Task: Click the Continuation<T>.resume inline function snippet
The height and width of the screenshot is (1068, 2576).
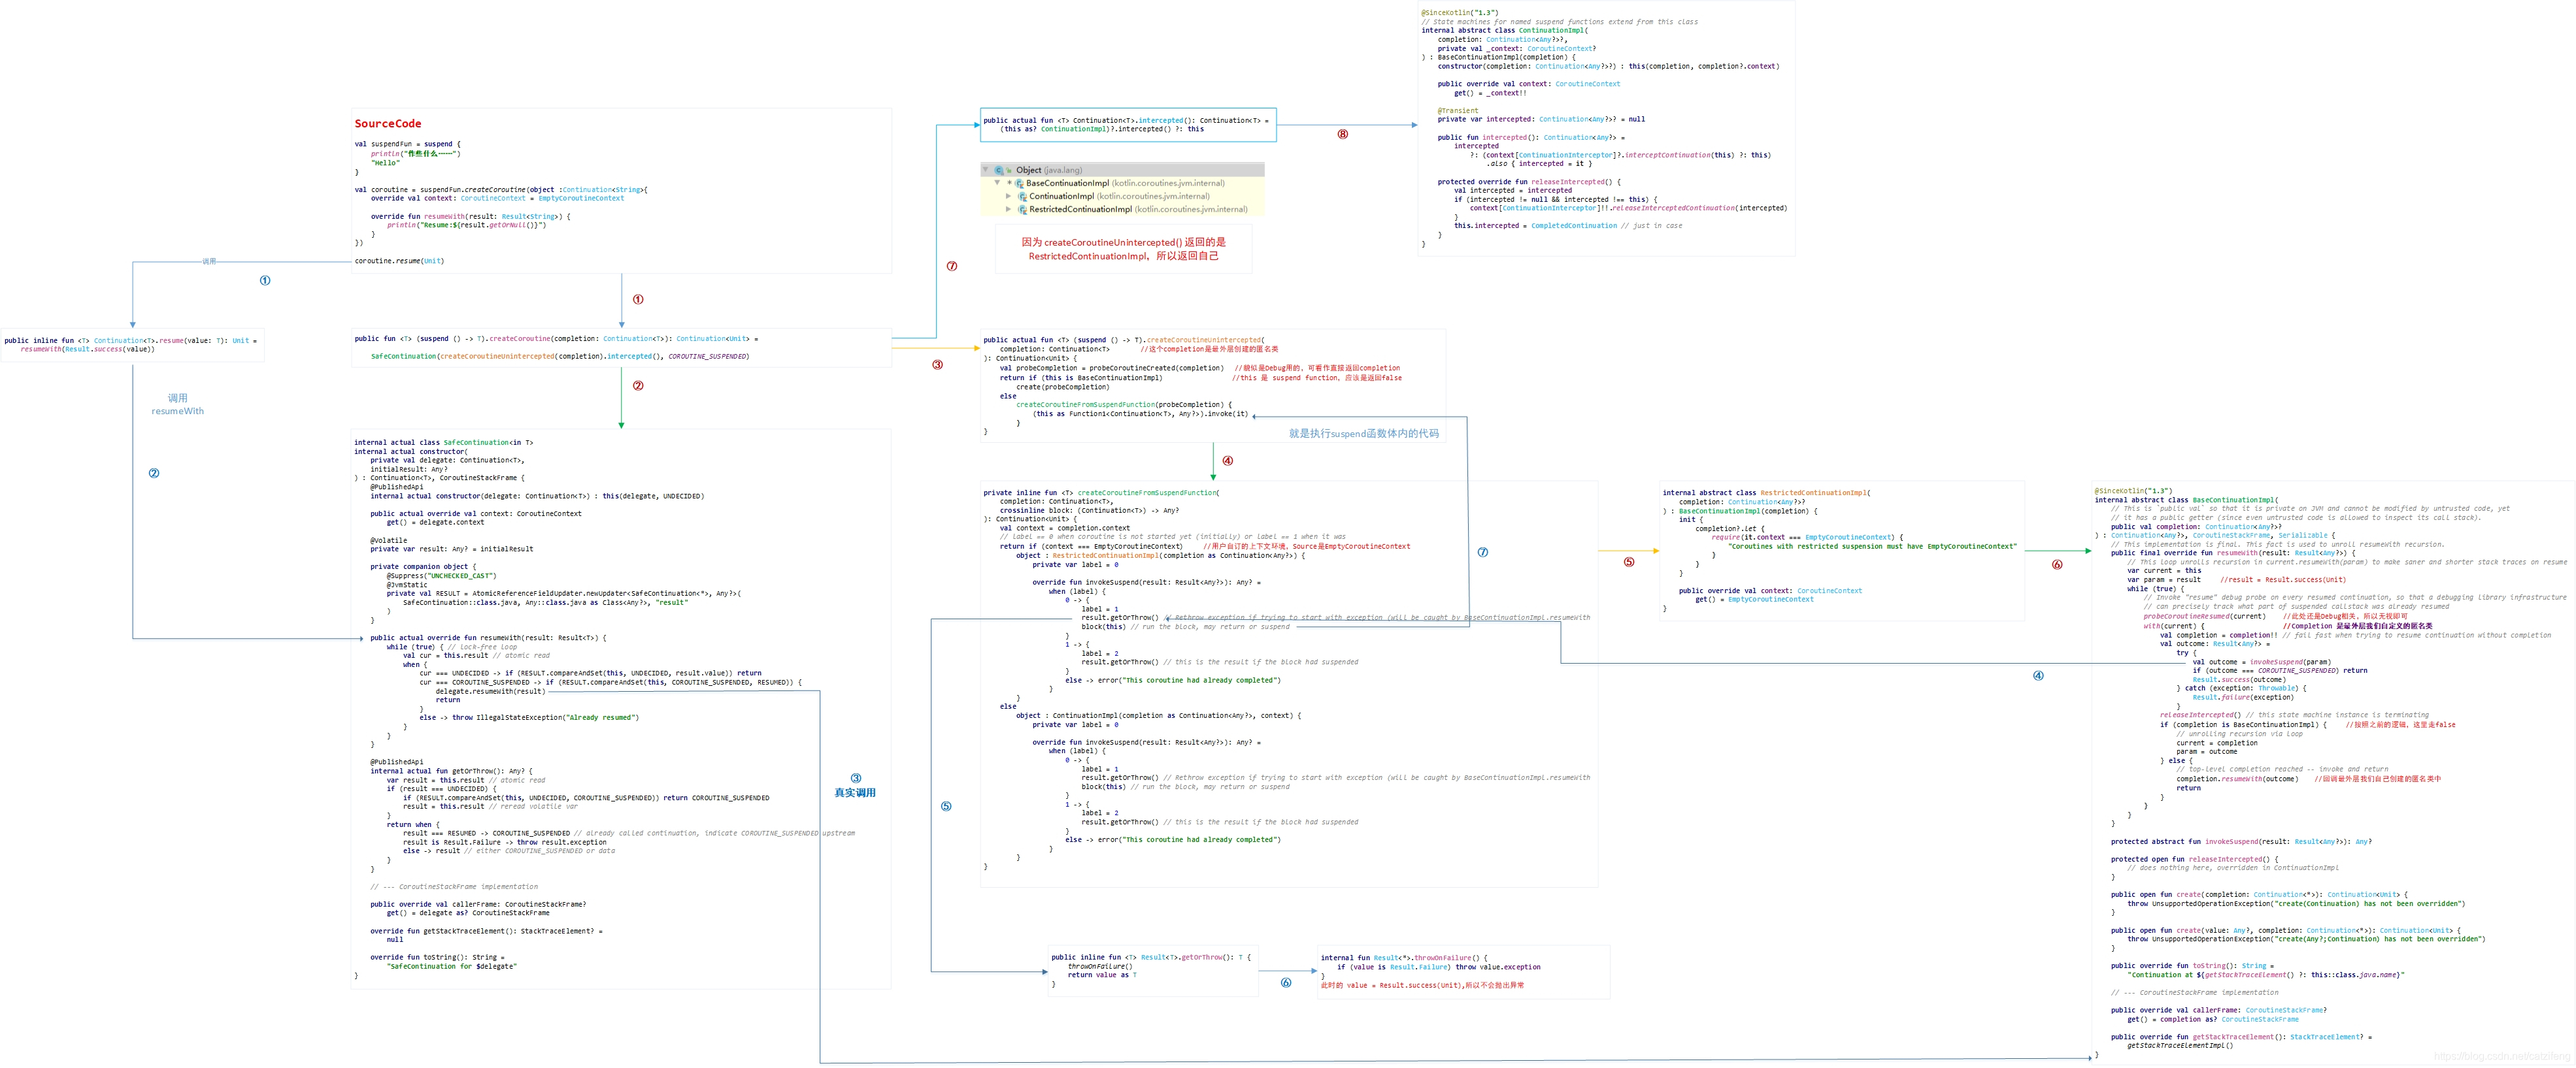Action: point(131,345)
